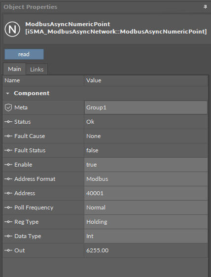Screen dimensions: 211x277
Task: Select the Main tab
Action: [x=14, y=69]
